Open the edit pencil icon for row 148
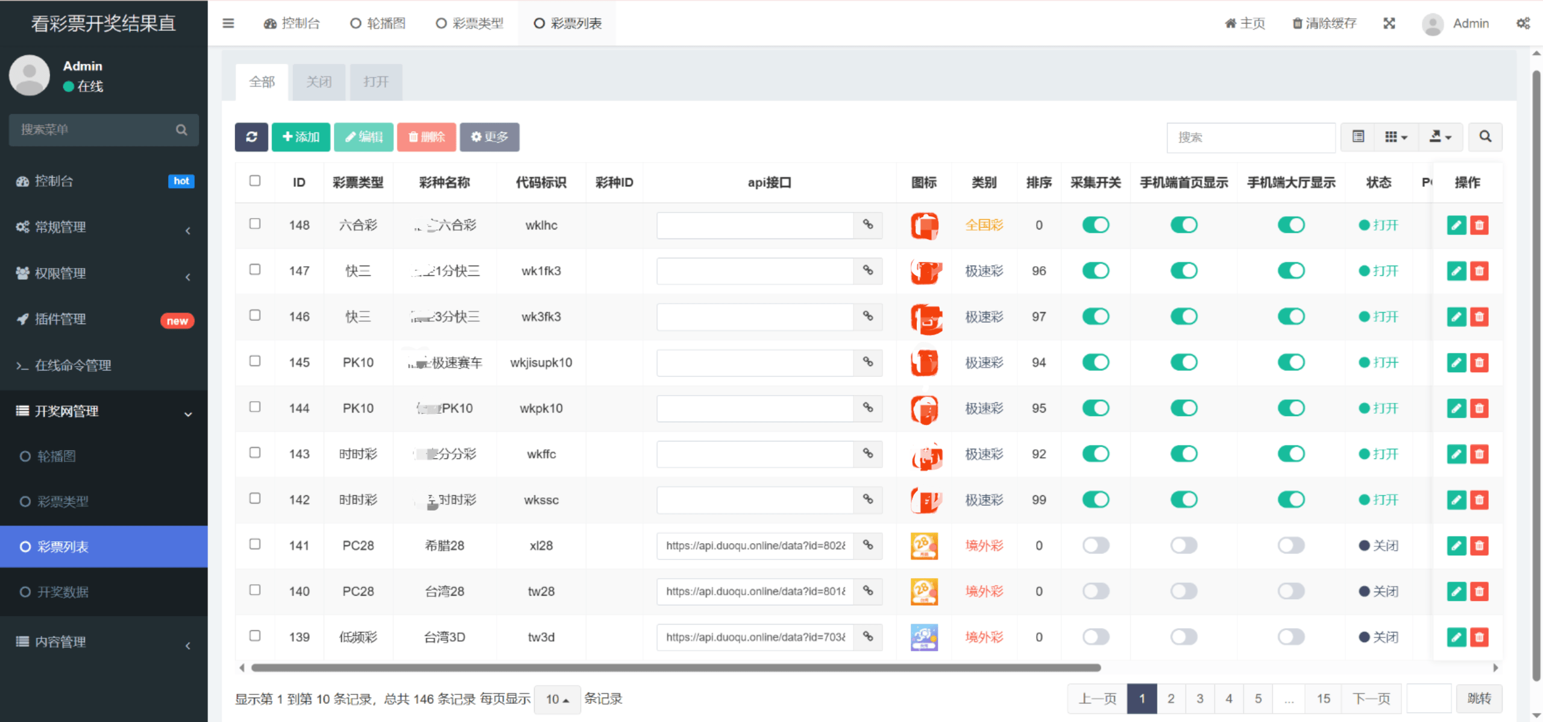Image resolution: width=1543 pixels, height=722 pixels. tap(1457, 225)
